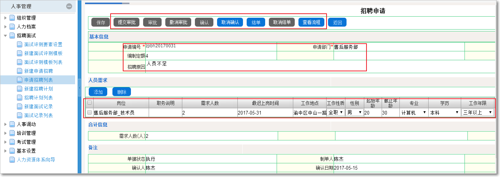Click the page icon beside 面试记录列表
Viewport: 500px width, 177px height.
20,115
